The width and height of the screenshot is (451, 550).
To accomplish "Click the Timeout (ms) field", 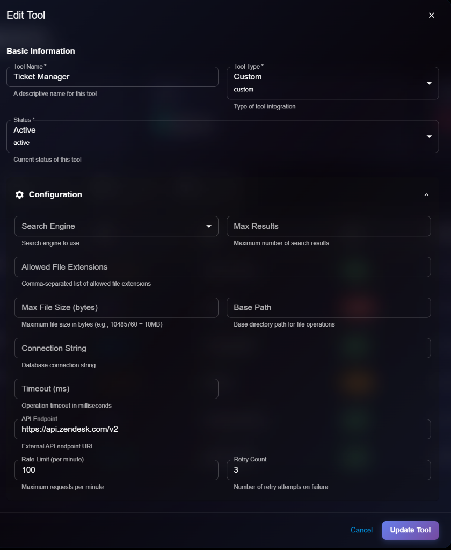I will coord(117,389).
